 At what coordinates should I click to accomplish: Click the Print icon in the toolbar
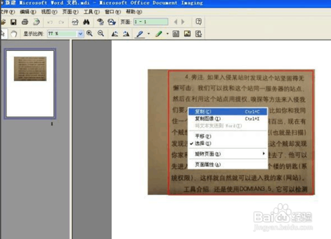coord(25,22)
